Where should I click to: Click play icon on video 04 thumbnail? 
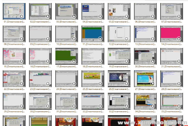click(100, 16)
